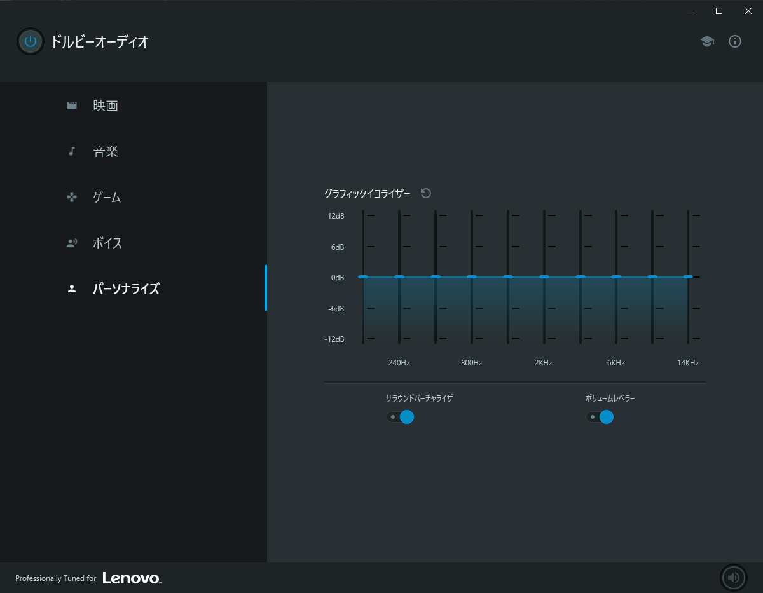Click the 14KHz equalizer slider handle
The height and width of the screenshot is (593, 763).
tap(688, 277)
